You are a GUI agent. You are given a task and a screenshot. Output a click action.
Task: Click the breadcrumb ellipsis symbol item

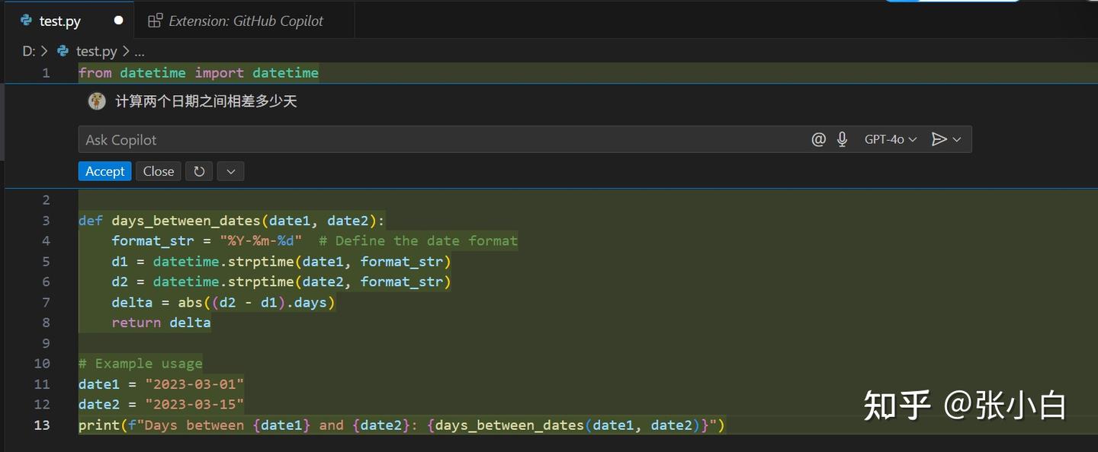click(140, 51)
